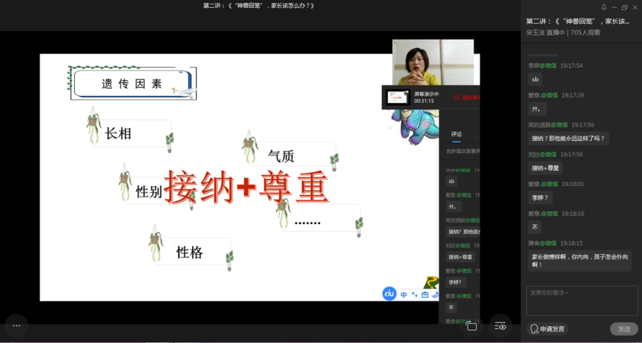Select the 评论 comments tab
Screen dimensions: 642x343
point(456,134)
